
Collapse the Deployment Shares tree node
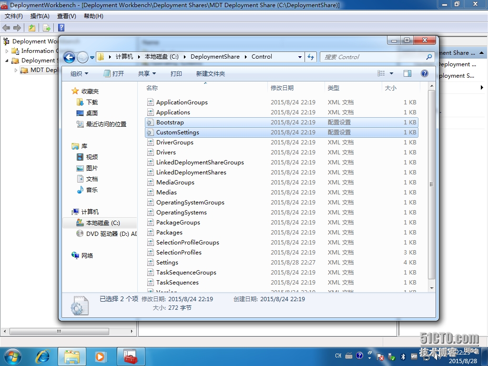coord(7,61)
